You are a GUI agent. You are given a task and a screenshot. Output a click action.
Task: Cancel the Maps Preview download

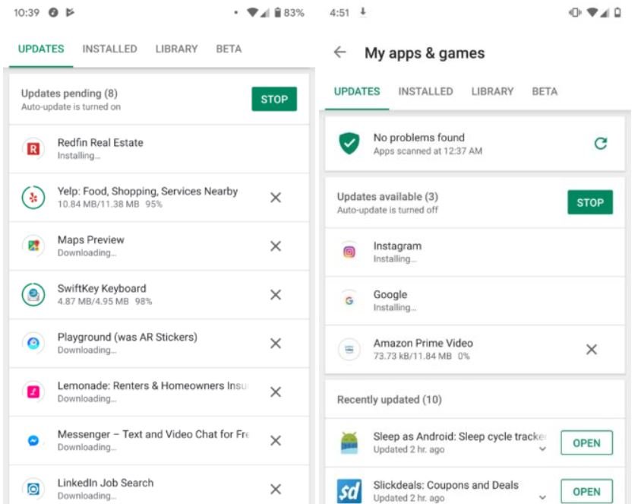click(276, 246)
